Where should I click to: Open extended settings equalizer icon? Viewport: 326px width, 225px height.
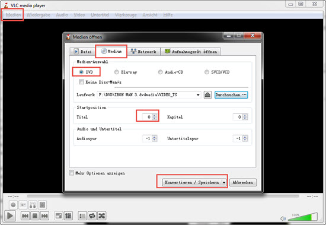[68, 216]
